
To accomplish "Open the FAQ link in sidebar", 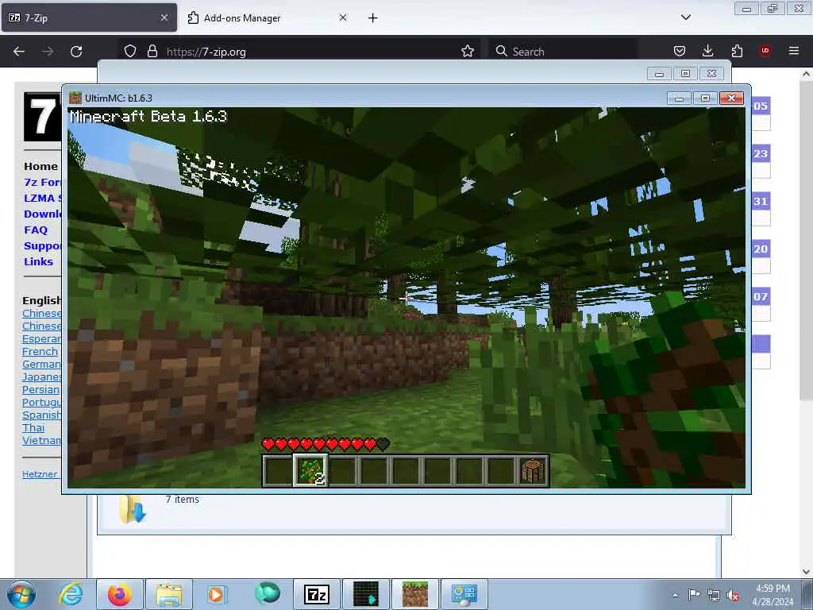I will [x=36, y=230].
